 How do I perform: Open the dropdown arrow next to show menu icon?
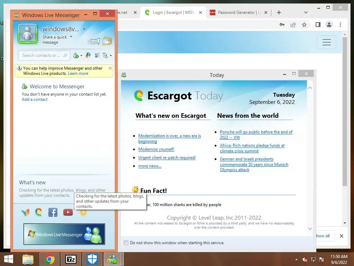(111, 56)
